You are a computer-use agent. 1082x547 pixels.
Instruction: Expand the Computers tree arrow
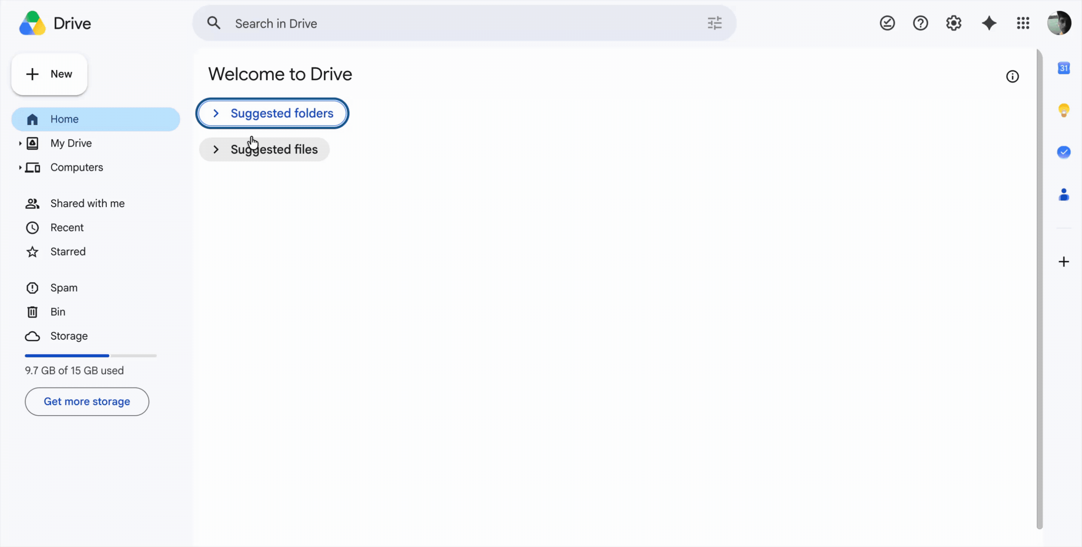point(20,168)
